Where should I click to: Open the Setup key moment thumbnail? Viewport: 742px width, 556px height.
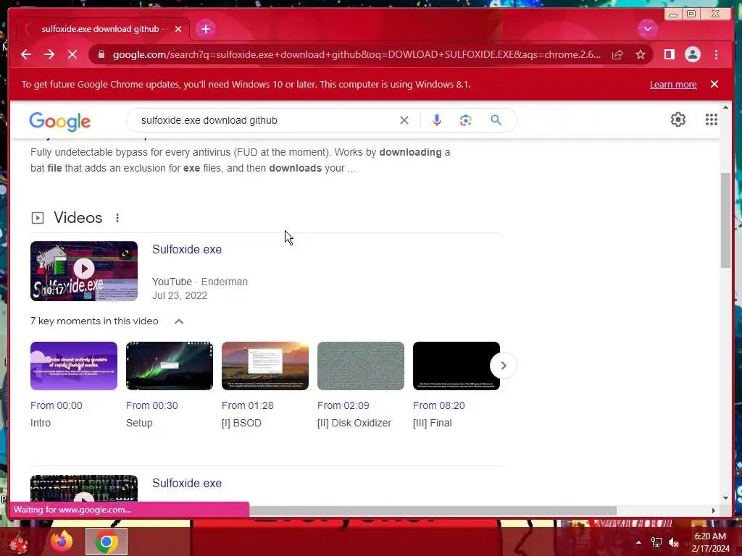(170, 366)
